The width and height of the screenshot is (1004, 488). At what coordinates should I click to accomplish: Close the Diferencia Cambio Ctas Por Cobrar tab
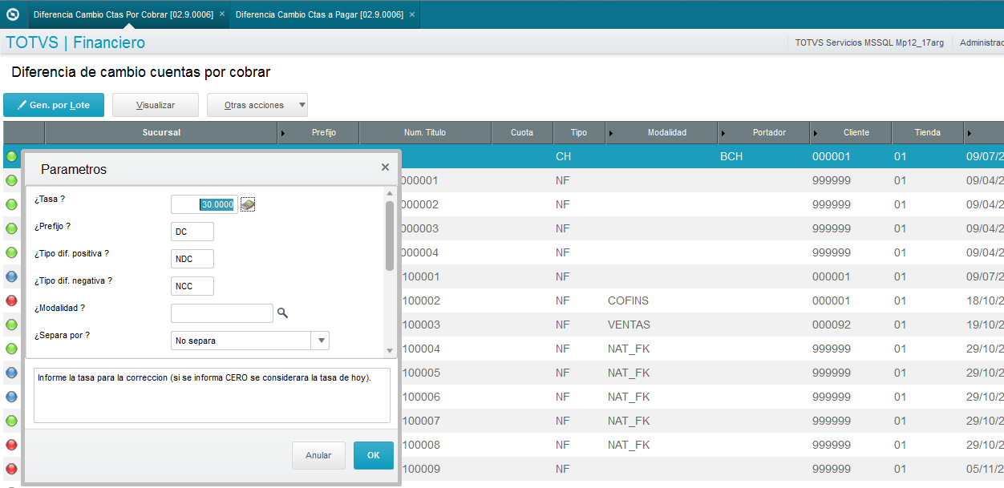(222, 14)
